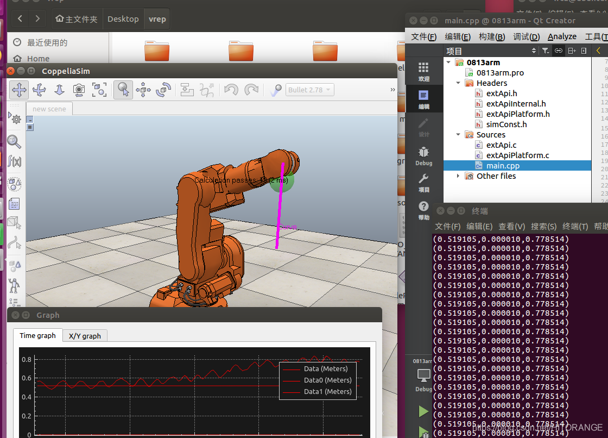Collapse the Headers folder in project tree
Viewport: 608px width, 438px height.
[x=458, y=83]
